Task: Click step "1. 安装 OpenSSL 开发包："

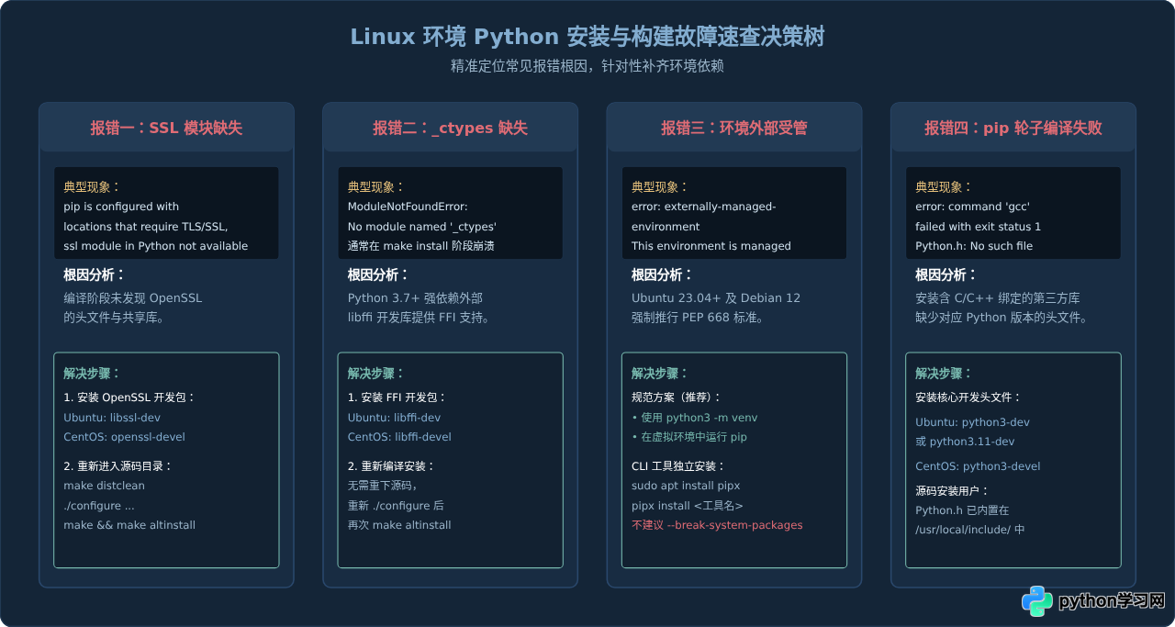Action: click(129, 397)
